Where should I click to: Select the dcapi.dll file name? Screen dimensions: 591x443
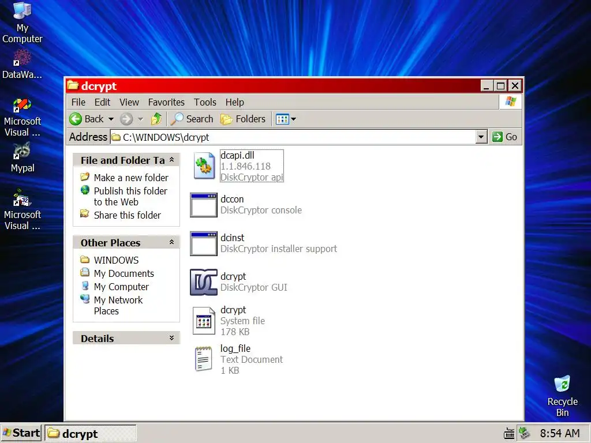point(237,155)
